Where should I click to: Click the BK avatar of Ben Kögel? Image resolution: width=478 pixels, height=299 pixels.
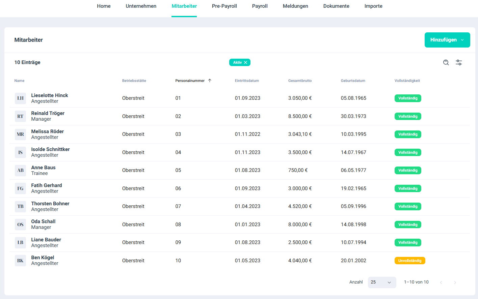point(20,261)
